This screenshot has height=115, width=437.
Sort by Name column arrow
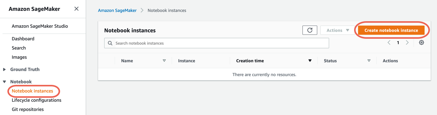[164, 61]
